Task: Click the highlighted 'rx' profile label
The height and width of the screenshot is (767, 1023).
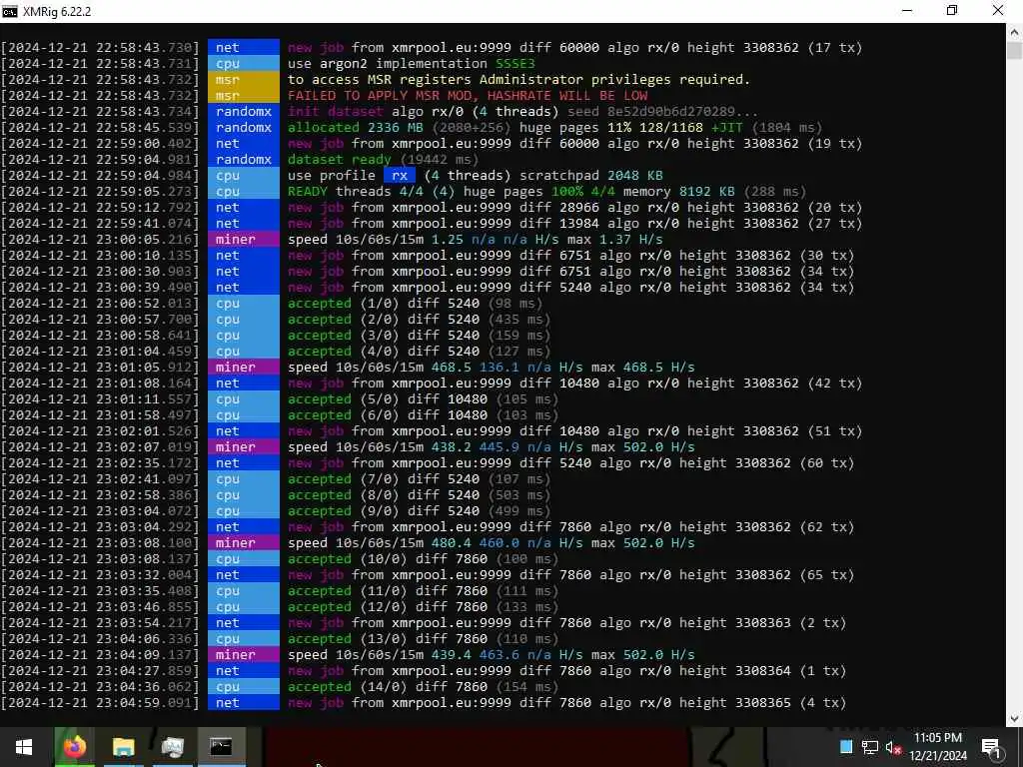Action: click(x=400, y=176)
